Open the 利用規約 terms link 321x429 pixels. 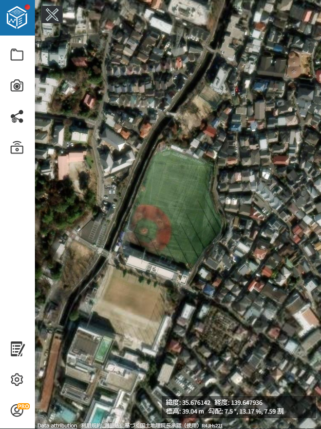91,425
